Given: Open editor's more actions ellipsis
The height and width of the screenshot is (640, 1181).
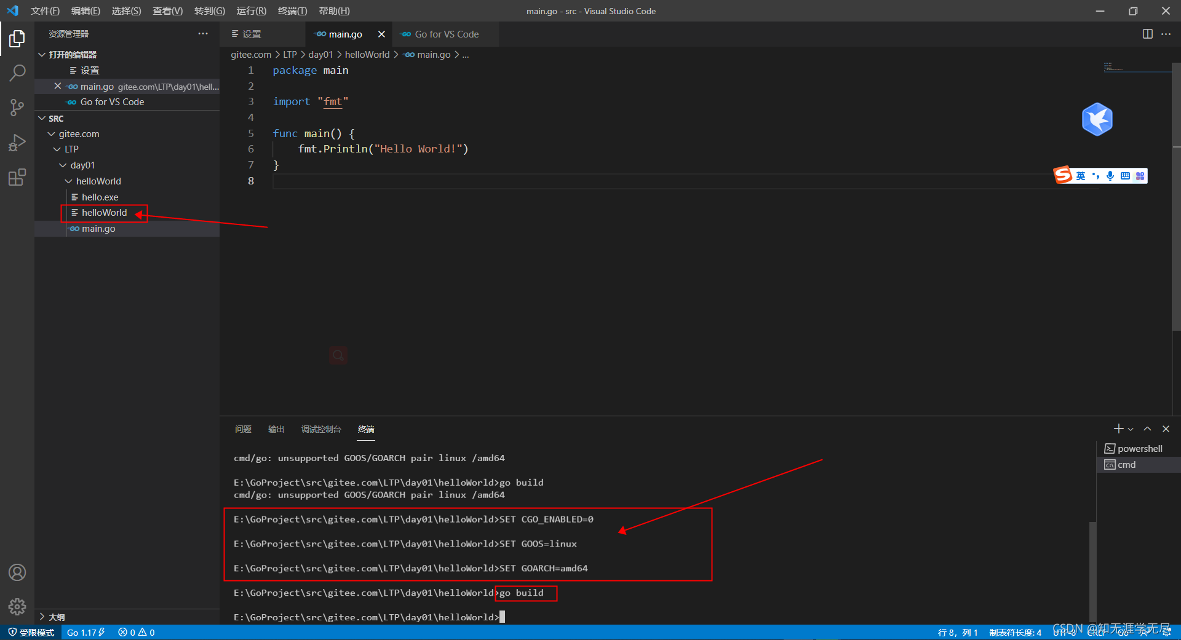Looking at the screenshot, I should click(x=1166, y=34).
